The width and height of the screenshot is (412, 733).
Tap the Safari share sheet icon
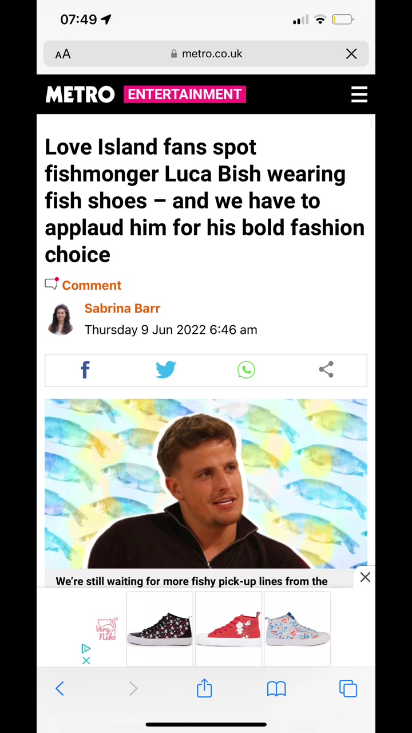coord(204,688)
